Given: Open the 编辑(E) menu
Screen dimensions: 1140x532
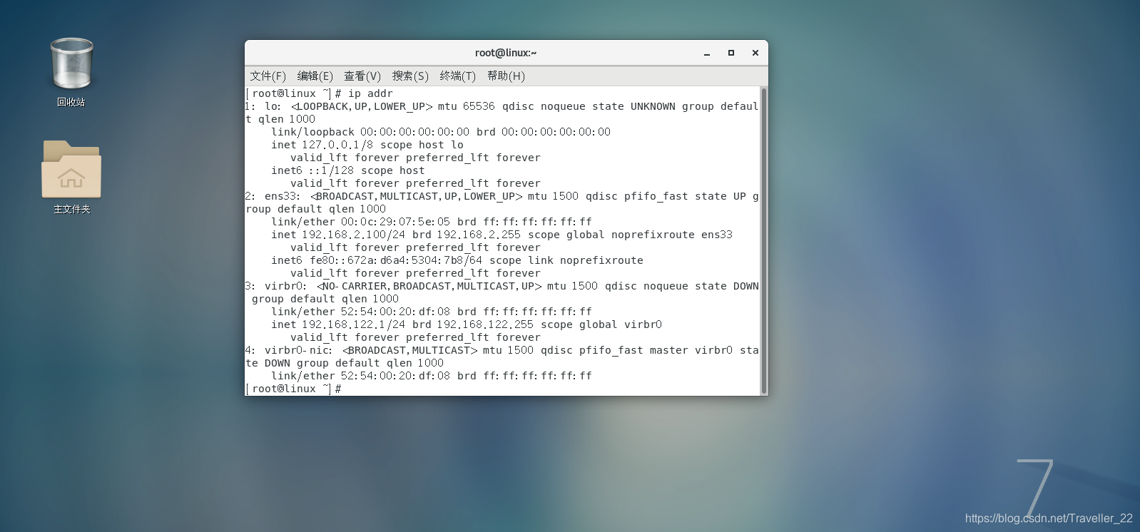Looking at the screenshot, I should point(315,76).
